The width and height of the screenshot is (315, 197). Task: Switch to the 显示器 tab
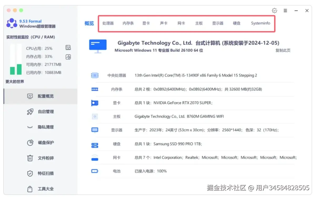tap(218, 23)
